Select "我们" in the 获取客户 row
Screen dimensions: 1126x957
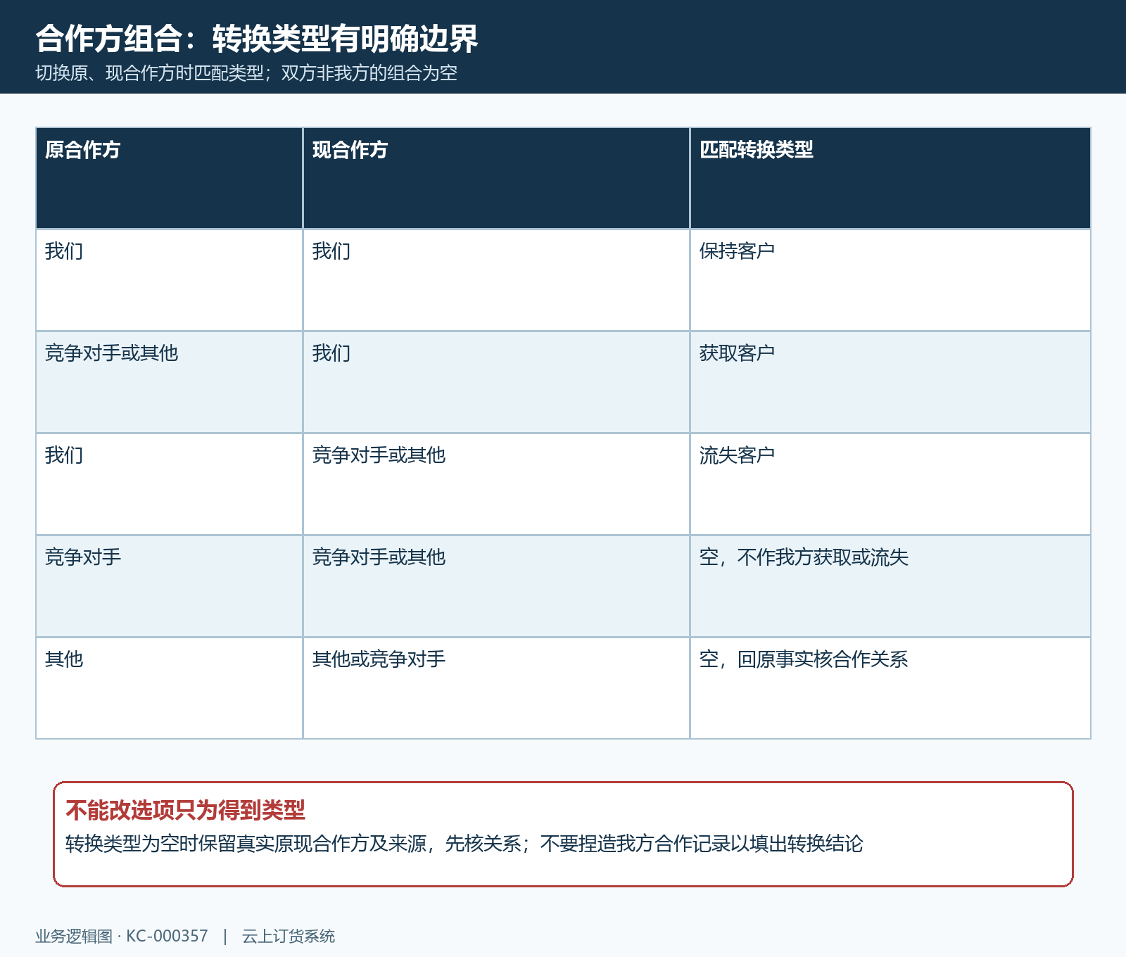click(x=496, y=382)
